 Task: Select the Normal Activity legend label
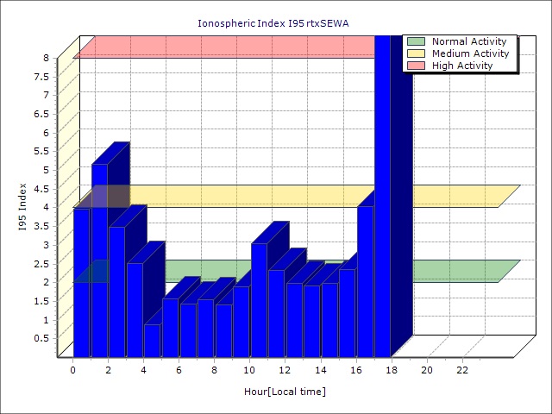[467, 41]
